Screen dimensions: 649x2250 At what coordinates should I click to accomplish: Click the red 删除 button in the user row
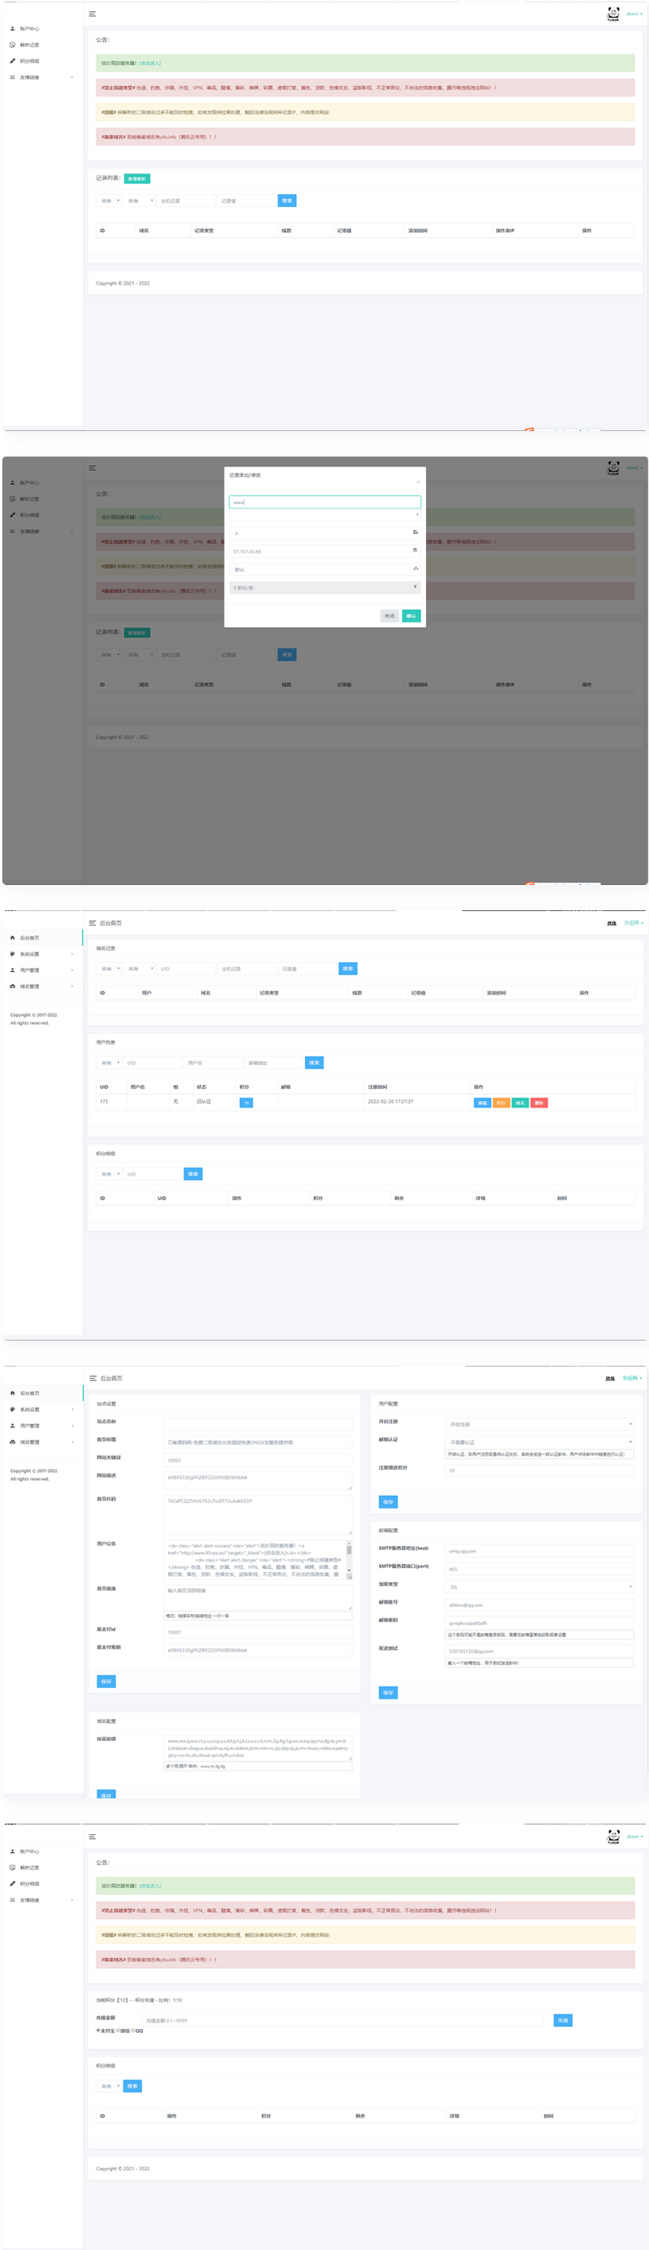click(x=539, y=1103)
